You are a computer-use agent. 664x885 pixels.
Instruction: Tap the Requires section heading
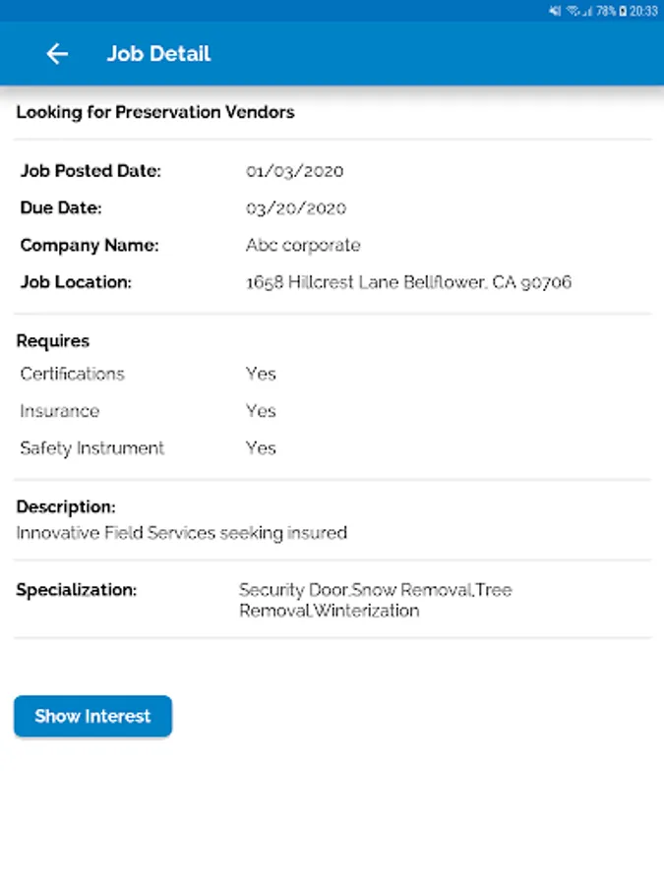[x=53, y=341]
